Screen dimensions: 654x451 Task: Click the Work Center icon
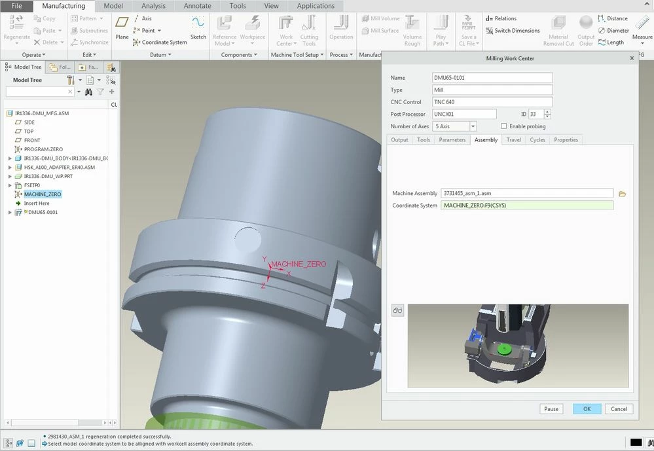286,22
